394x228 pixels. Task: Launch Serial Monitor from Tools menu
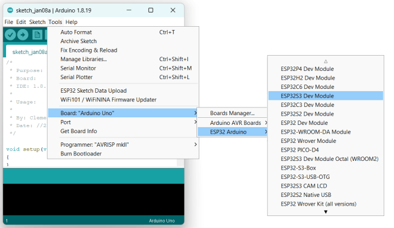point(78,68)
